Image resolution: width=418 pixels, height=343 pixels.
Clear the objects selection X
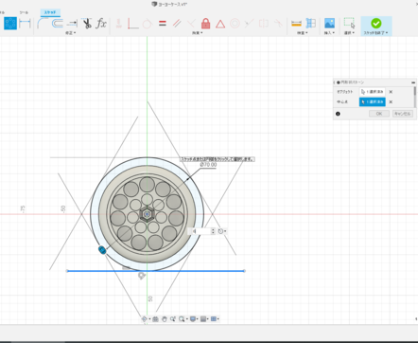[x=391, y=92]
